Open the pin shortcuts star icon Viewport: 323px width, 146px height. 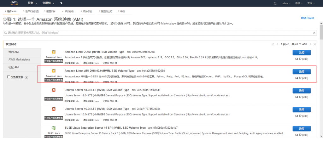[61, 3]
